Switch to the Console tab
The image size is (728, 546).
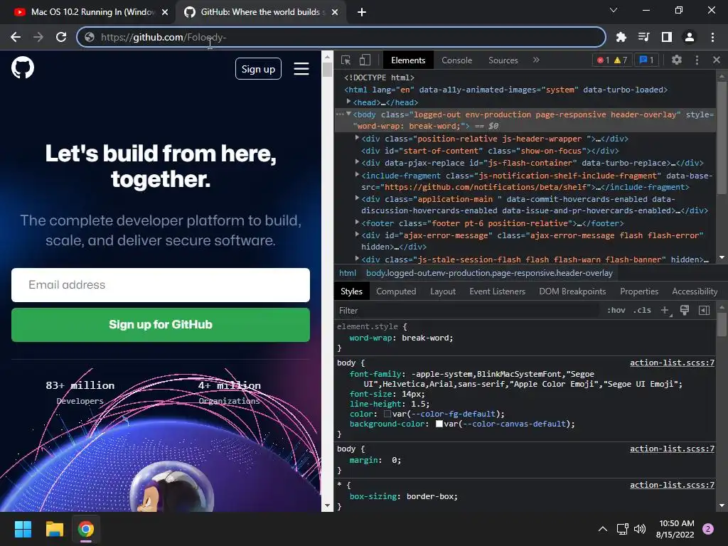coord(457,60)
